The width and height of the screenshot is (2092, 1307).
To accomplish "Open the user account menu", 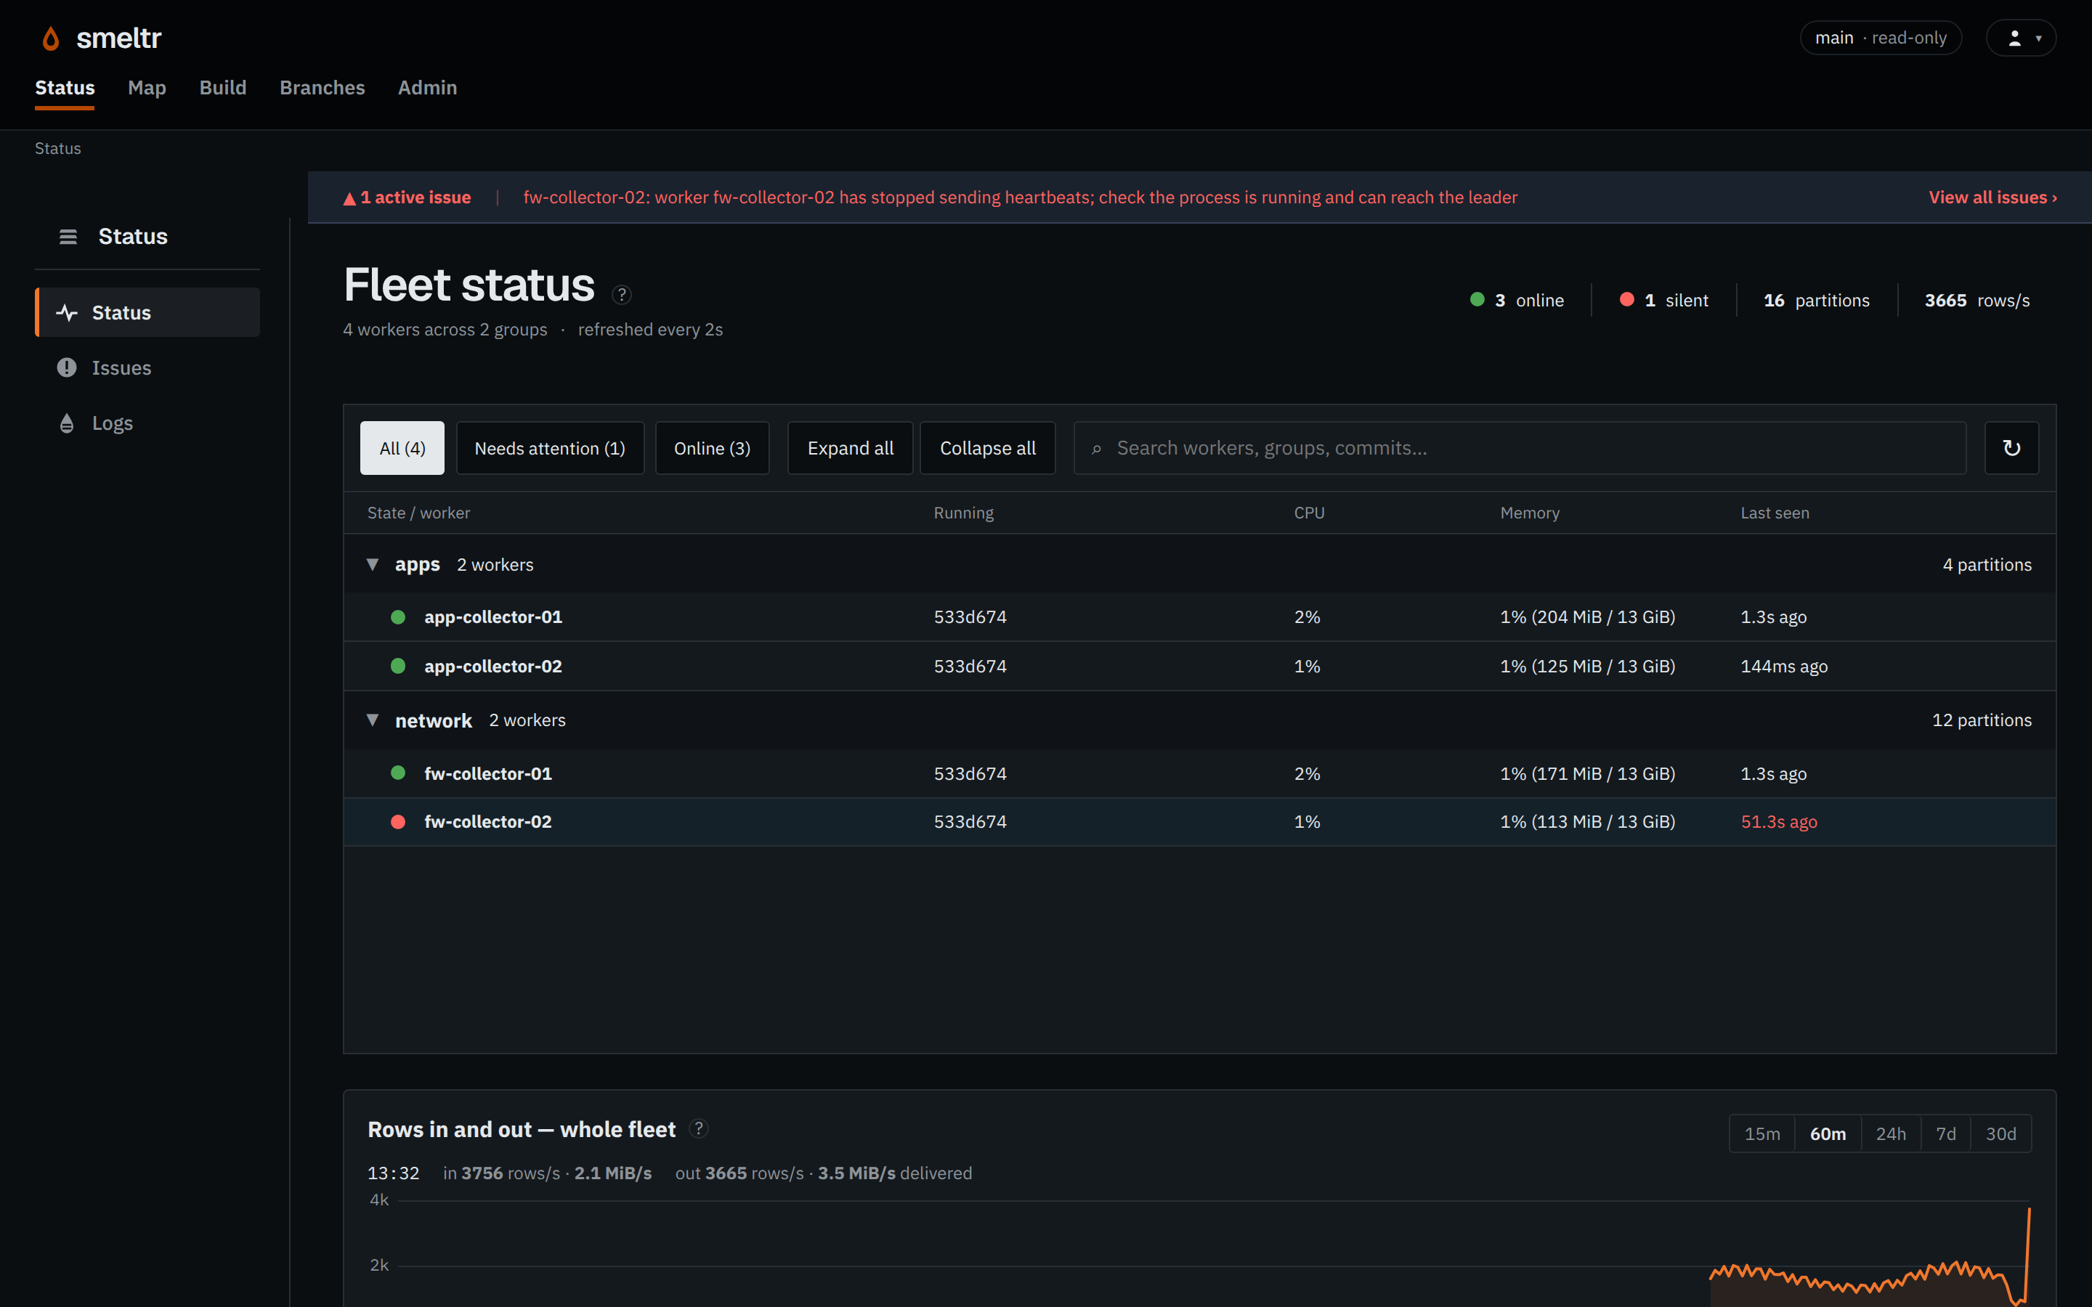I will point(2020,38).
